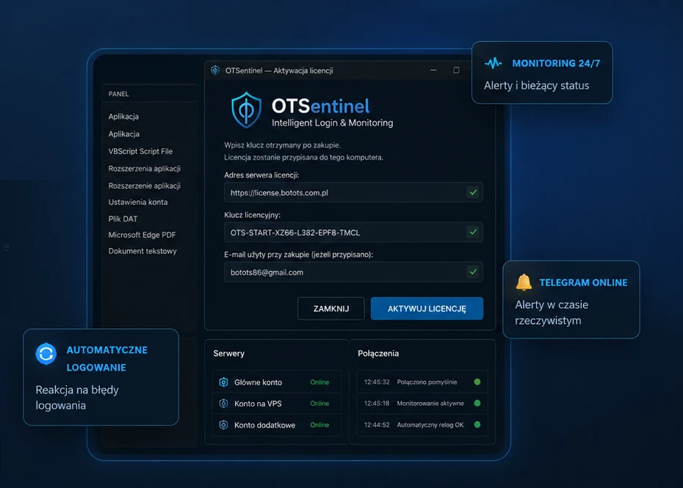Viewport: 683px width, 488px height.
Task: Click the Główne konto server row
Action: [277, 382]
